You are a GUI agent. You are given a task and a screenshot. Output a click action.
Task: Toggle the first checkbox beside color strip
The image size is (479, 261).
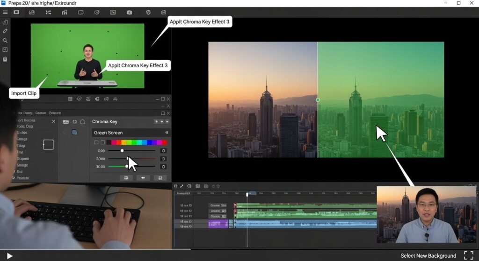click(96, 142)
